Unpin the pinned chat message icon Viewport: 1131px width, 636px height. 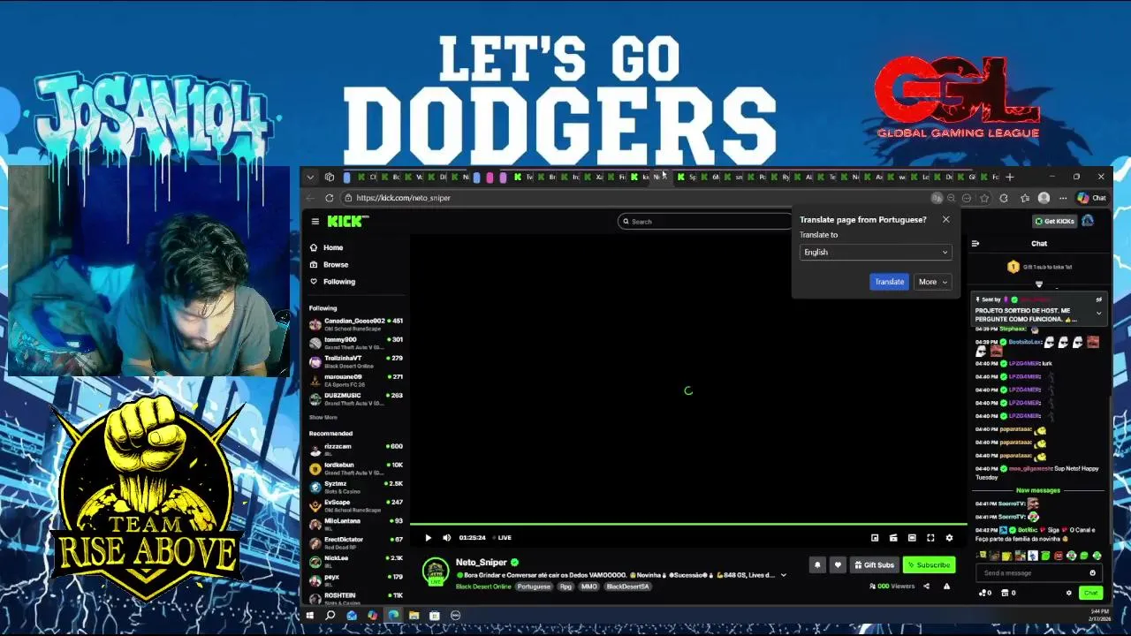click(x=1099, y=299)
